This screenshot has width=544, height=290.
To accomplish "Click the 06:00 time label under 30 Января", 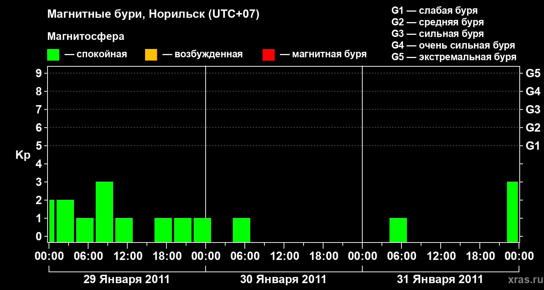I will tap(245, 256).
